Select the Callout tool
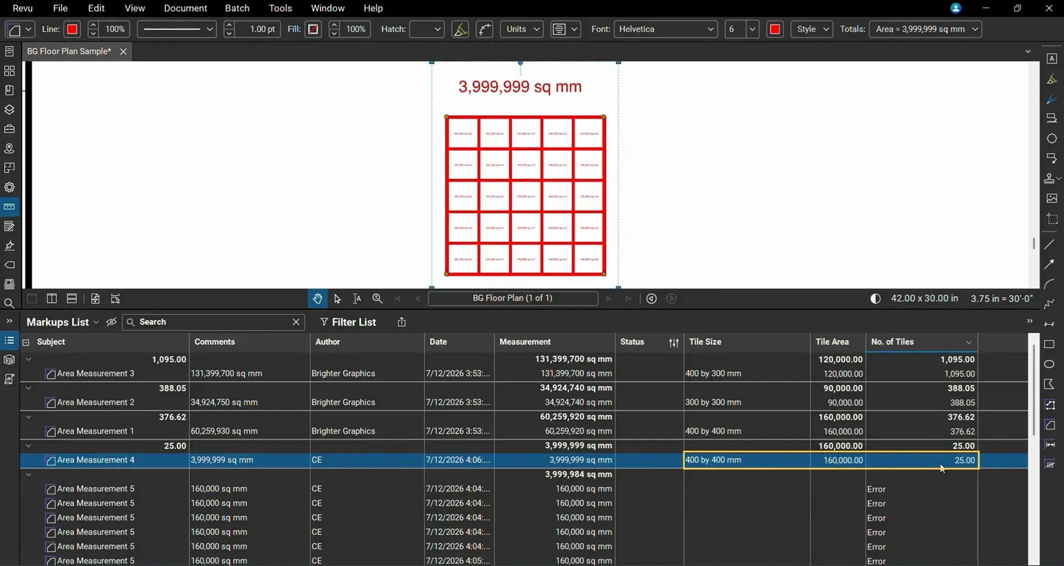The image size is (1064, 566). (x=1052, y=159)
